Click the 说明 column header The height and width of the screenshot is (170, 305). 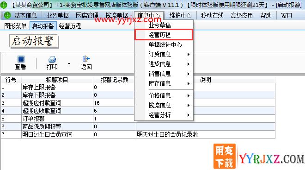[205, 80]
